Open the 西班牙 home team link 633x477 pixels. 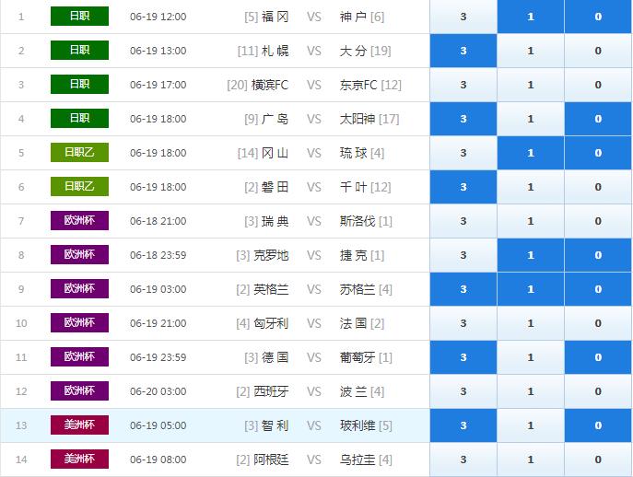(x=271, y=391)
